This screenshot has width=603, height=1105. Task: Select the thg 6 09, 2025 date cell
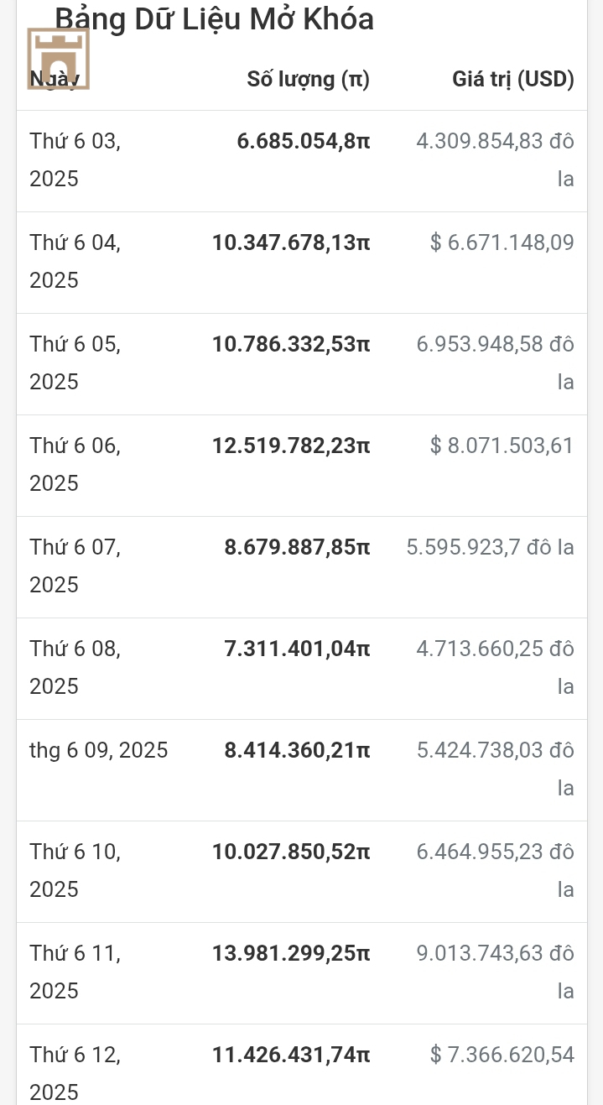point(99,750)
